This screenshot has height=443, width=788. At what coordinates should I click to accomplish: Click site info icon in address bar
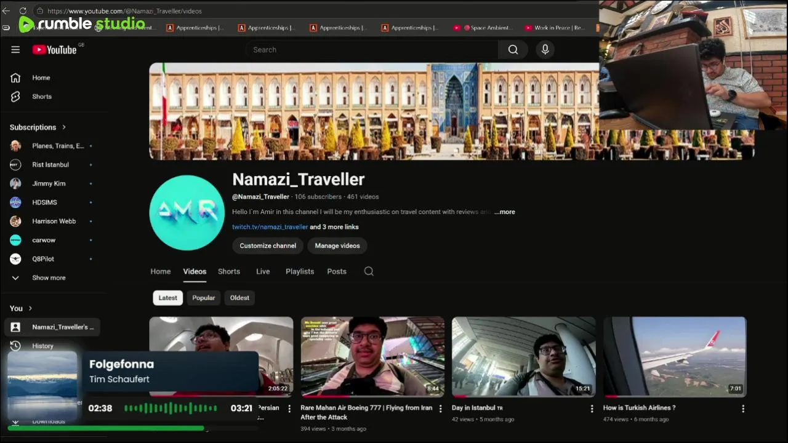[x=39, y=11]
